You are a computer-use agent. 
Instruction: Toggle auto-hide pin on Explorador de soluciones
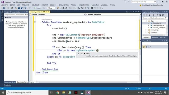(165, 12)
